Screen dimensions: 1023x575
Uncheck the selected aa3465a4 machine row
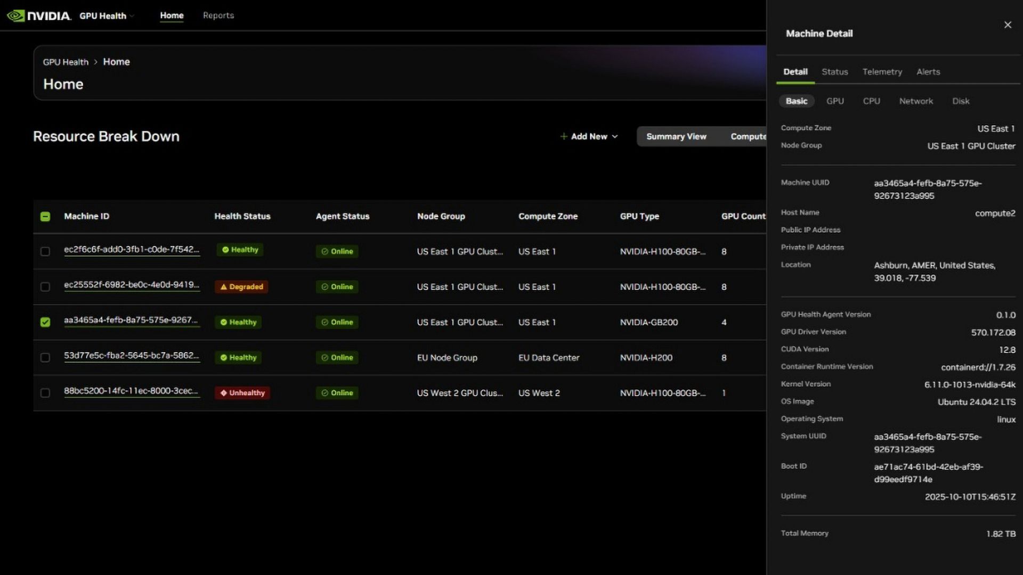point(45,322)
